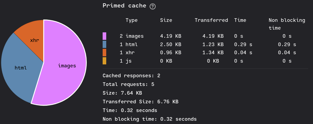Click the Type column header
Image resolution: width=313 pixels, height=124 pixels.
[132, 20]
